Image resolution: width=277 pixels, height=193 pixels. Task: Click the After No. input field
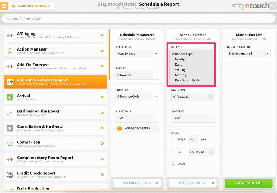coord(193,139)
